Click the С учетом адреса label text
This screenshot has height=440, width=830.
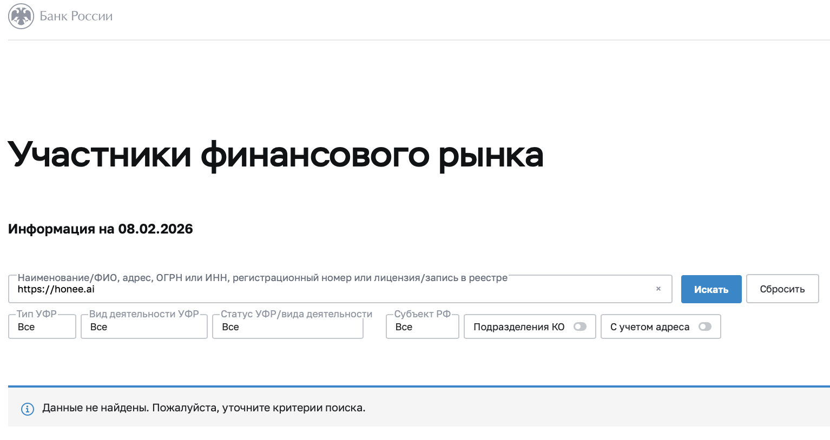[x=649, y=327]
